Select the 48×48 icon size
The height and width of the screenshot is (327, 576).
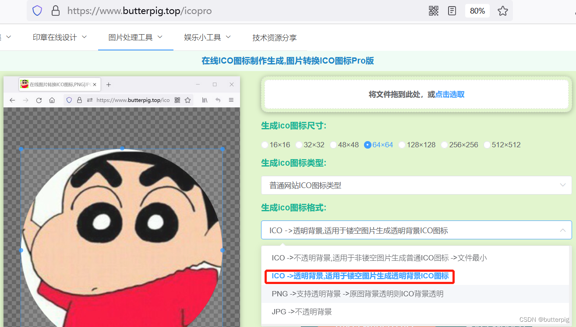[344, 145]
